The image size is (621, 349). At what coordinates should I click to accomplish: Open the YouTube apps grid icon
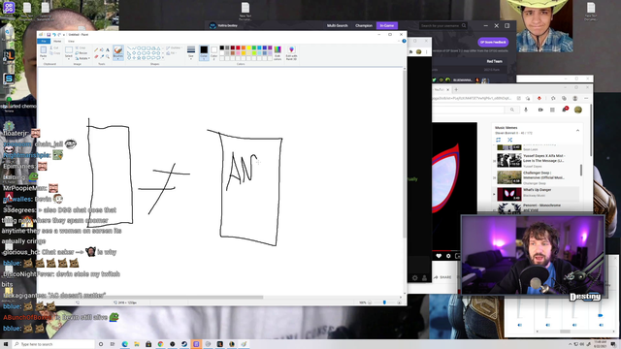tap(552, 110)
